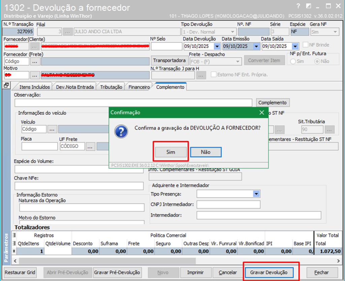Screen dimensions: 345x281
Task: Open Motivo lookup ellipsis button
Action: [x=35, y=75]
